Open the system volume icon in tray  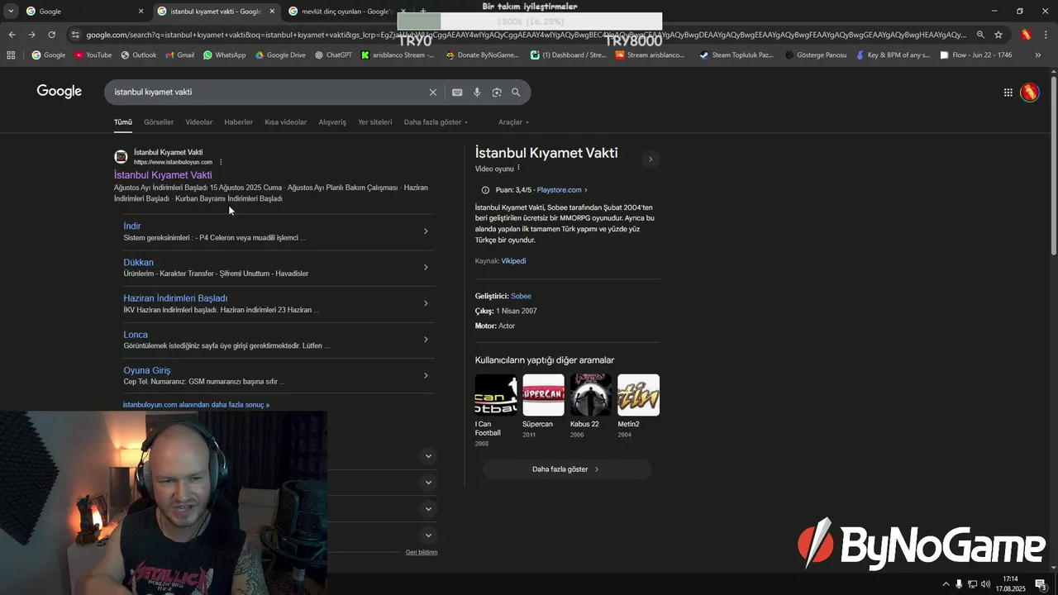pos(986,584)
